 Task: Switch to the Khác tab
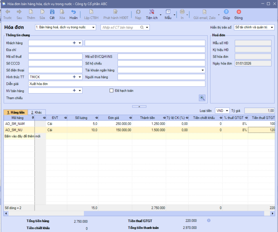(x=37, y=113)
